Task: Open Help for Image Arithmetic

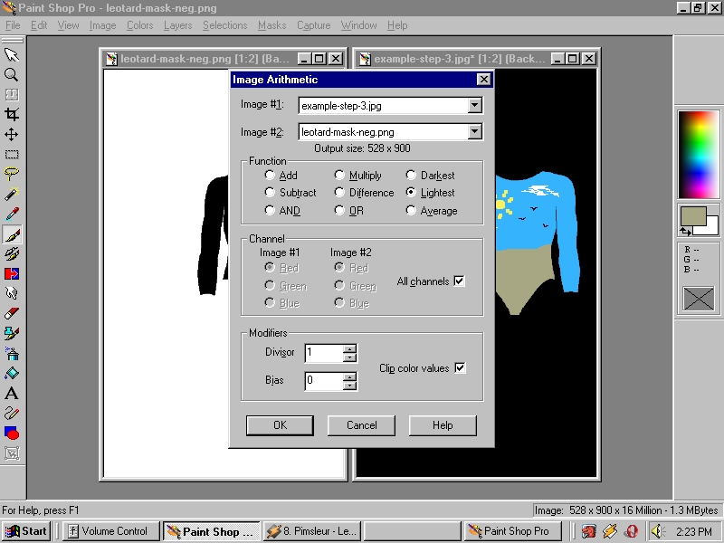Action: (443, 425)
